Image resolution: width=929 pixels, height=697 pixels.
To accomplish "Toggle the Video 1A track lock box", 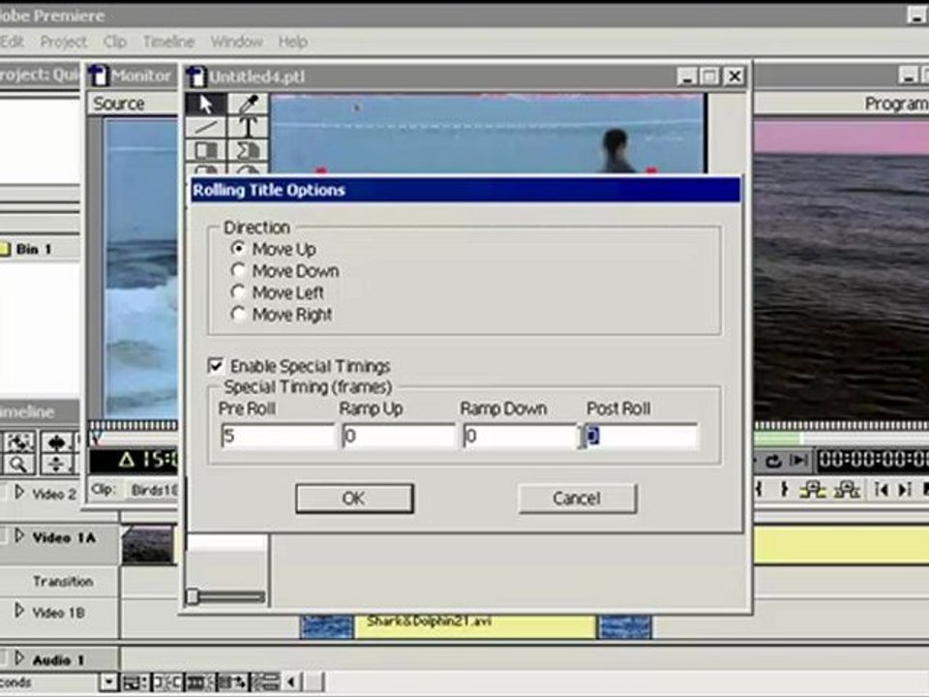I will coord(4,537).
